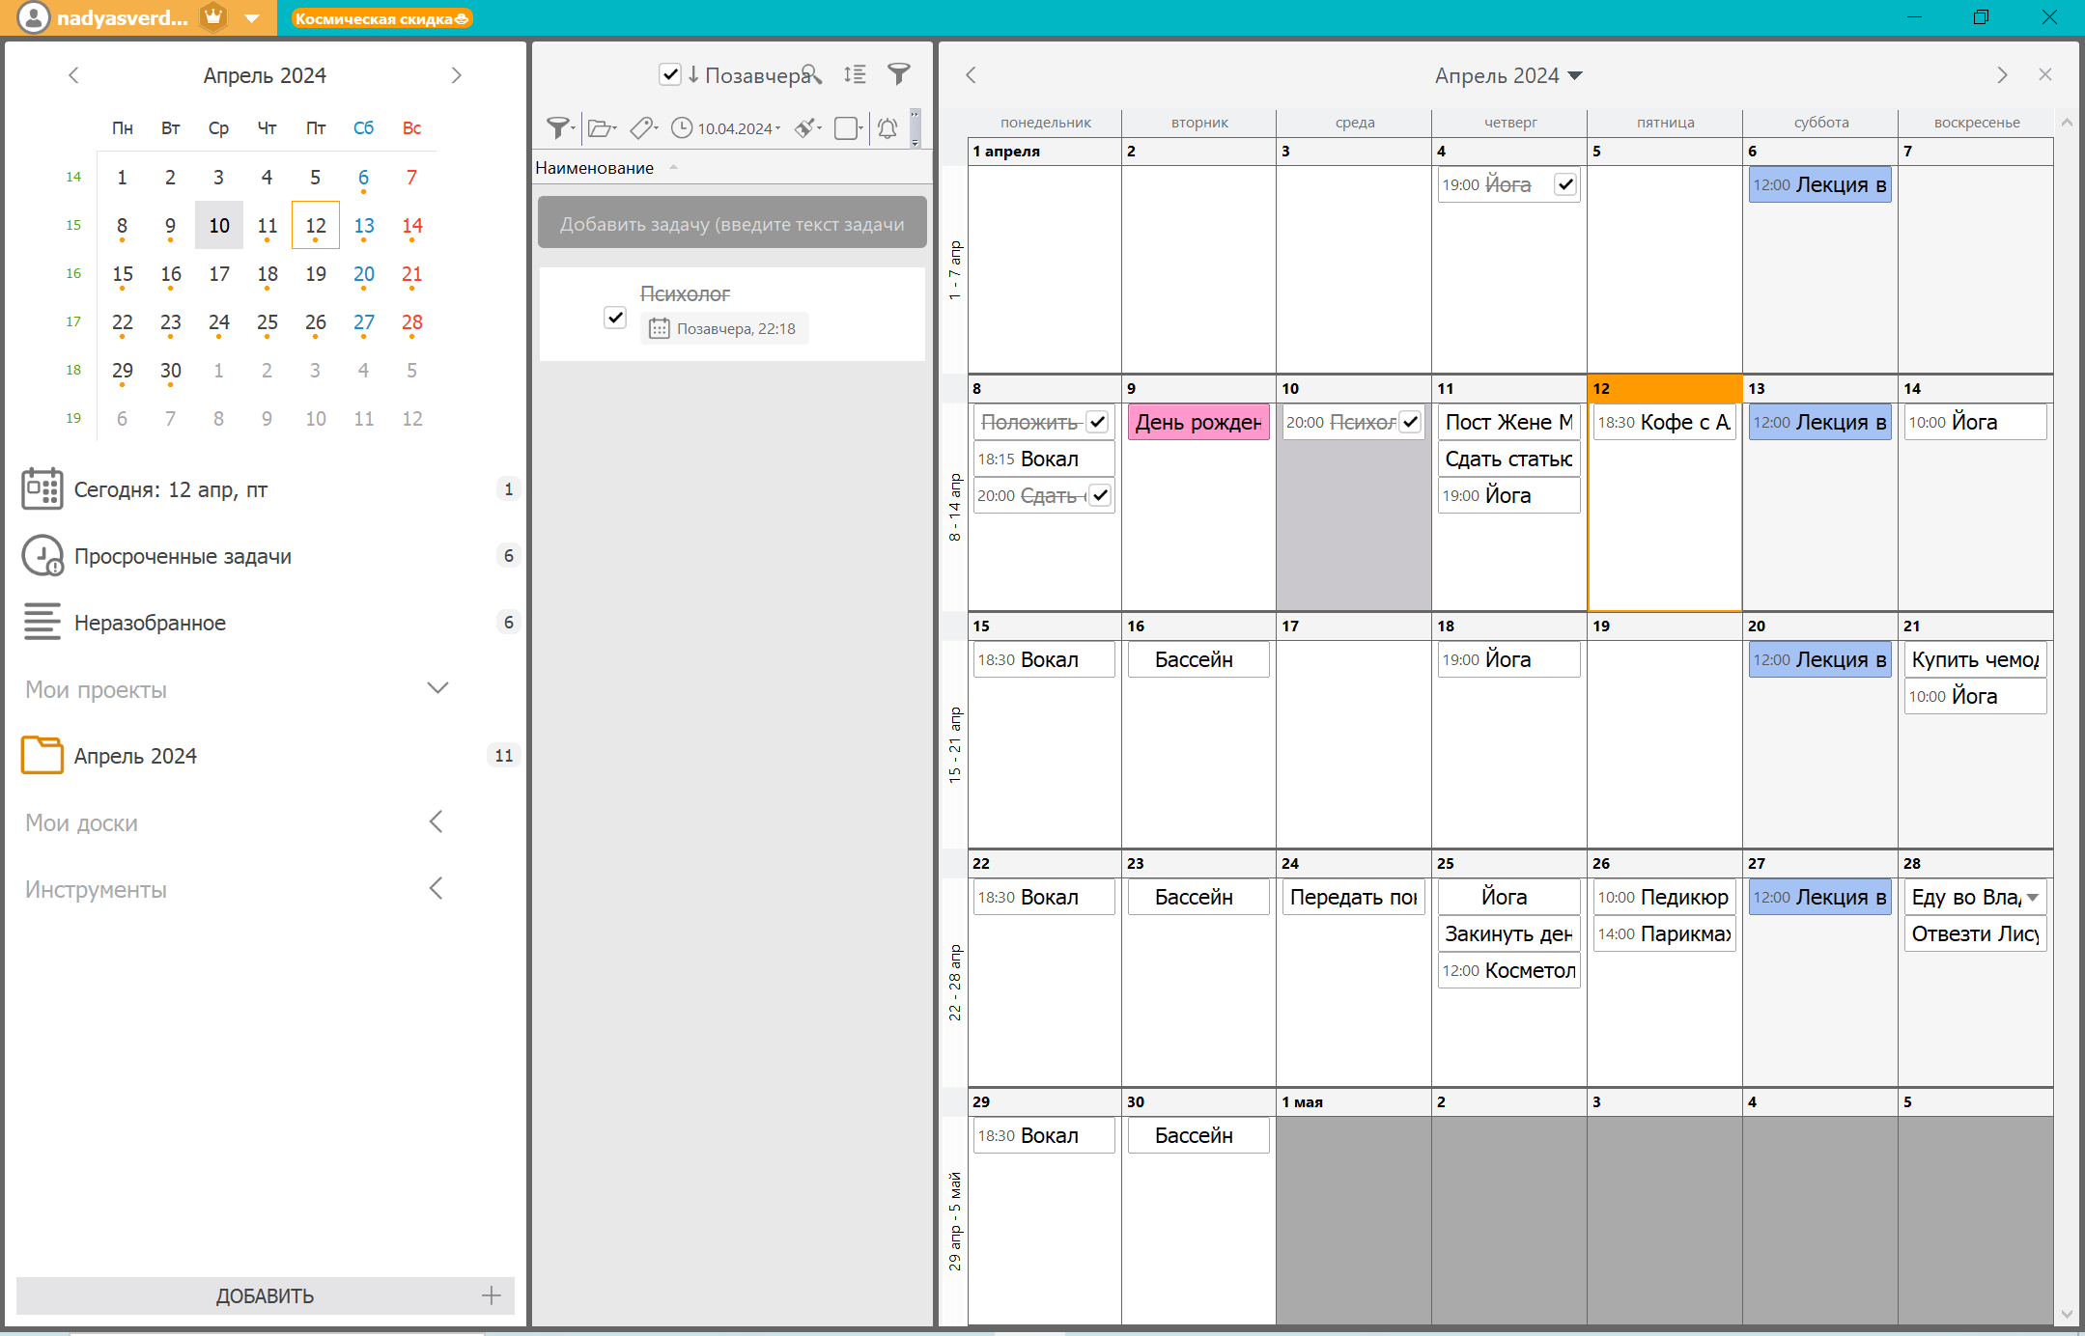Click the paintbrush color icon in toolbar
The width and height of the screenshot is (2085, 1336).
coord(805,127)
